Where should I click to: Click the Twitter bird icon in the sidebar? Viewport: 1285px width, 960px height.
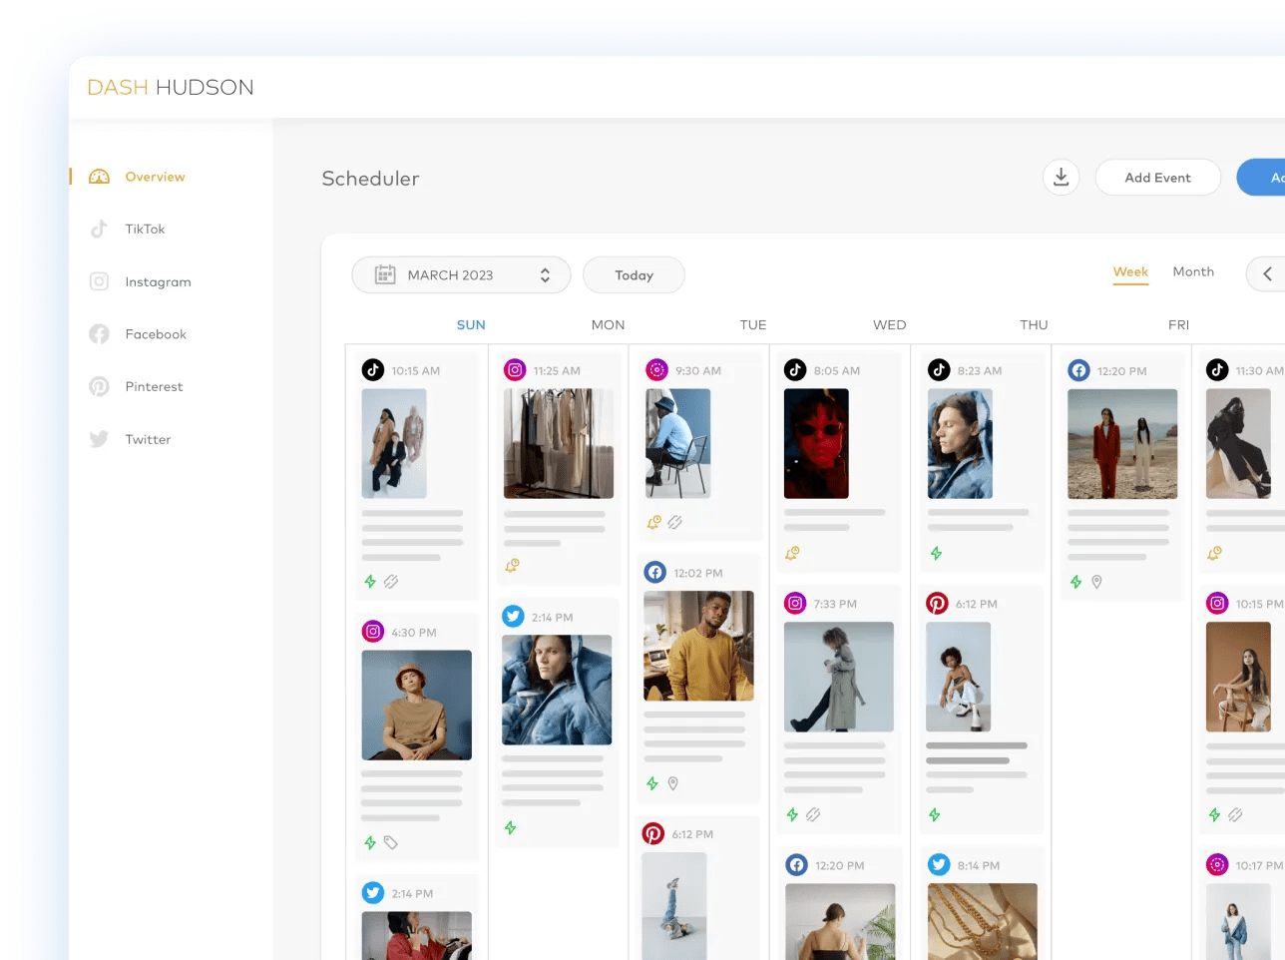tap(99, 439)
